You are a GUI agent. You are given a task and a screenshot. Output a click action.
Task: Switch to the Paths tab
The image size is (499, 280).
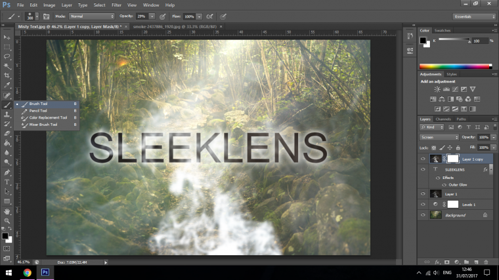(461, 119)
